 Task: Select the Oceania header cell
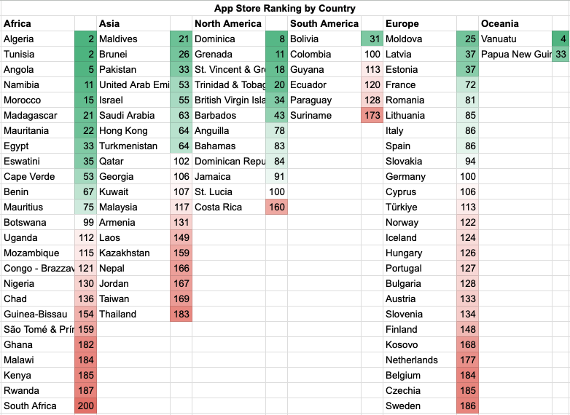click(x=515, y=24)
